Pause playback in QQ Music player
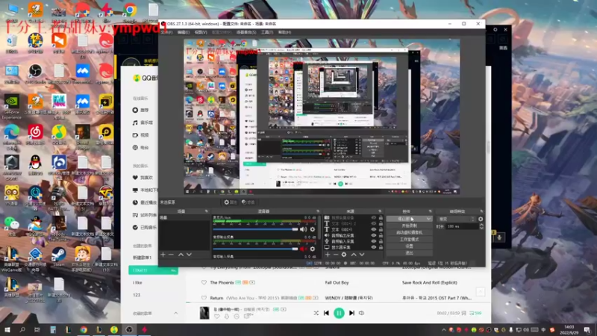This screenshot has height=336, width=597. click(339, 313)
